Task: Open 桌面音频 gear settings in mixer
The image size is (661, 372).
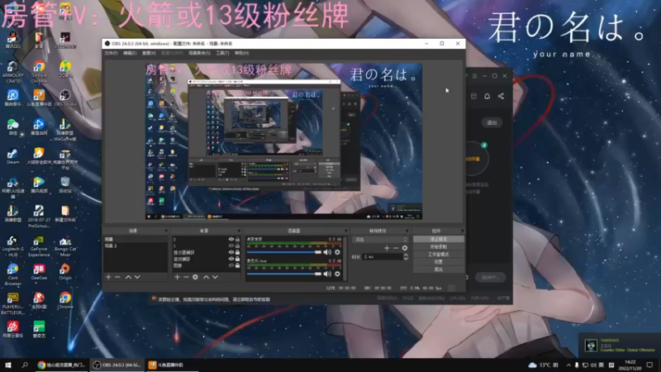Action: point(337,252)
